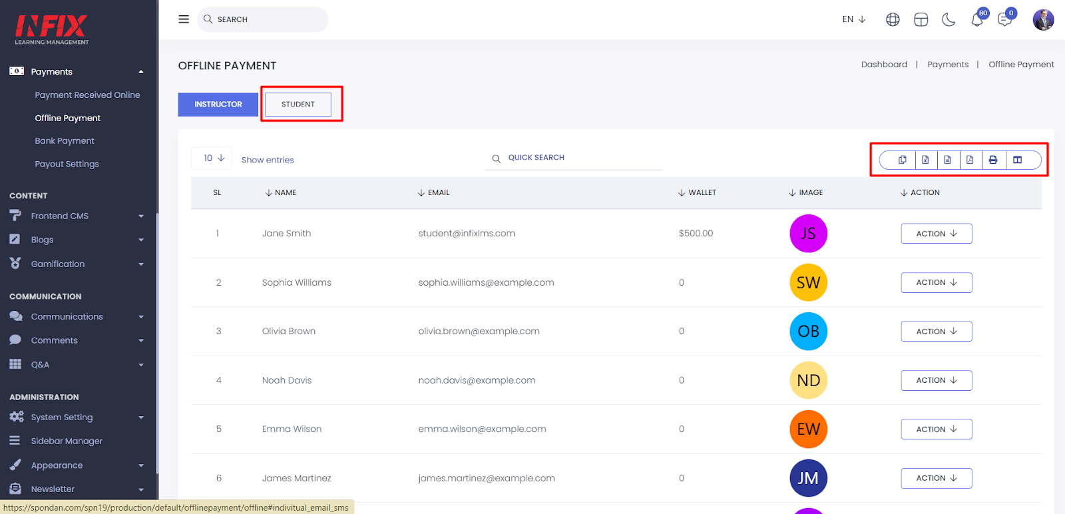
Task: Open the globe website icon in header
Action: [x=893, y=19]
